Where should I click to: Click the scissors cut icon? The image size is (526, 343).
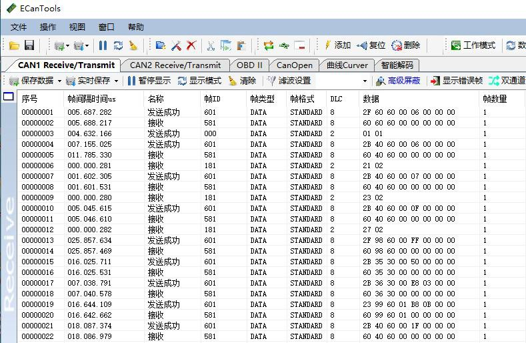click(x=210, y=45)
